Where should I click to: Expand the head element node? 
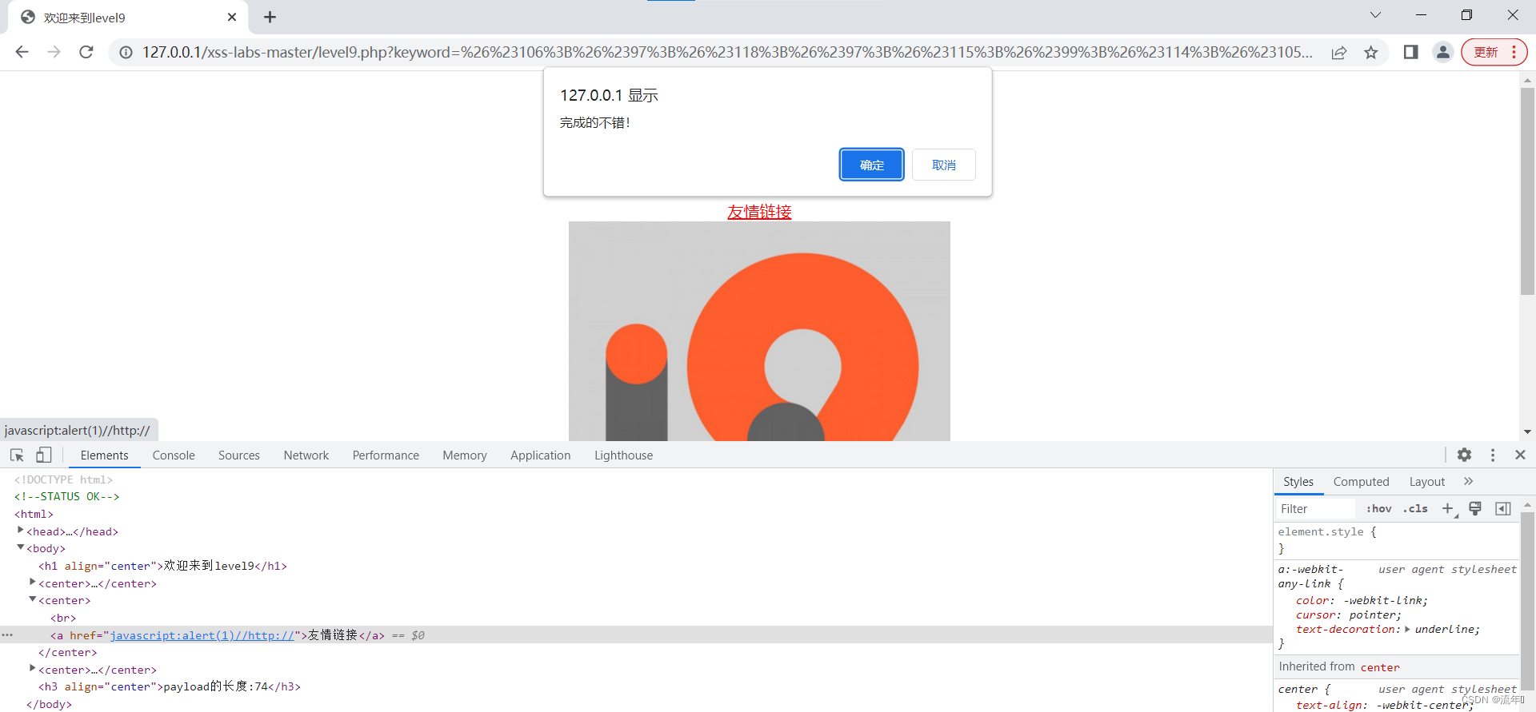[x=20, y=531]
